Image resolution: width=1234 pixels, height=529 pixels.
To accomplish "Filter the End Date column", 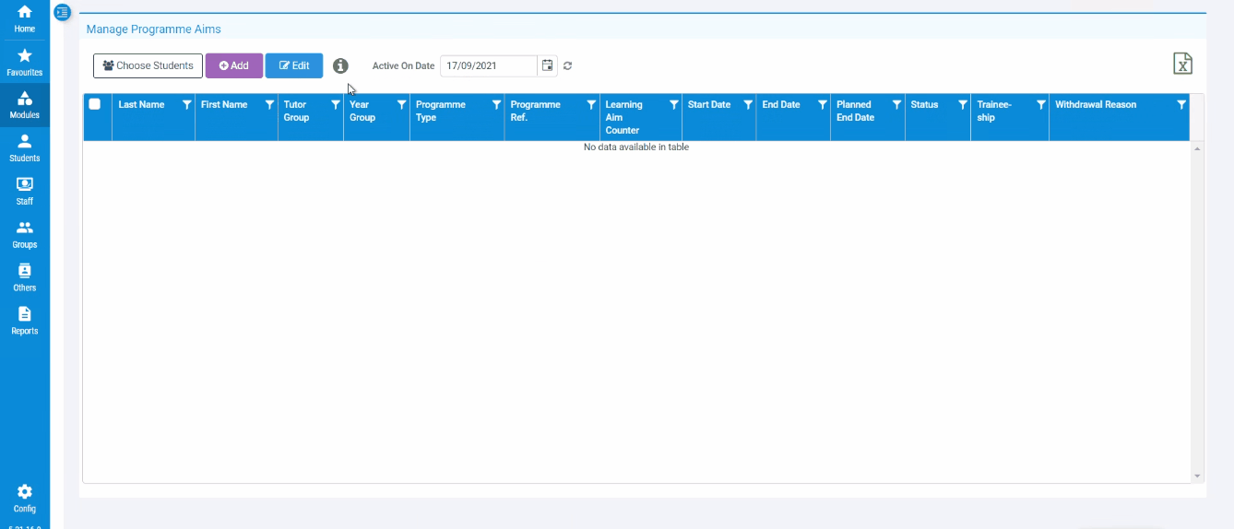I will point(822,105).
